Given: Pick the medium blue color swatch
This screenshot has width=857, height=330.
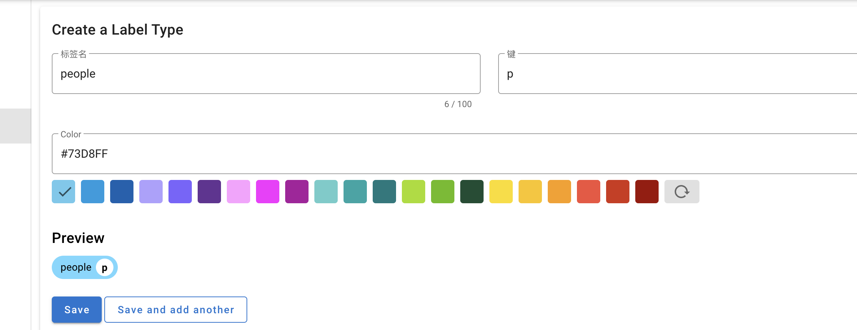Looking at the screenshot, I should 93,192.
